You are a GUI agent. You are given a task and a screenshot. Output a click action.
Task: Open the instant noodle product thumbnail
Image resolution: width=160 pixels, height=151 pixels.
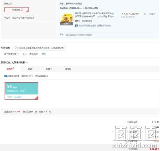(x=67, y=19)
